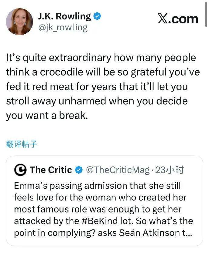Click 翻译帖子 to translate the post
209x255 pixels.
coord(22,144)
